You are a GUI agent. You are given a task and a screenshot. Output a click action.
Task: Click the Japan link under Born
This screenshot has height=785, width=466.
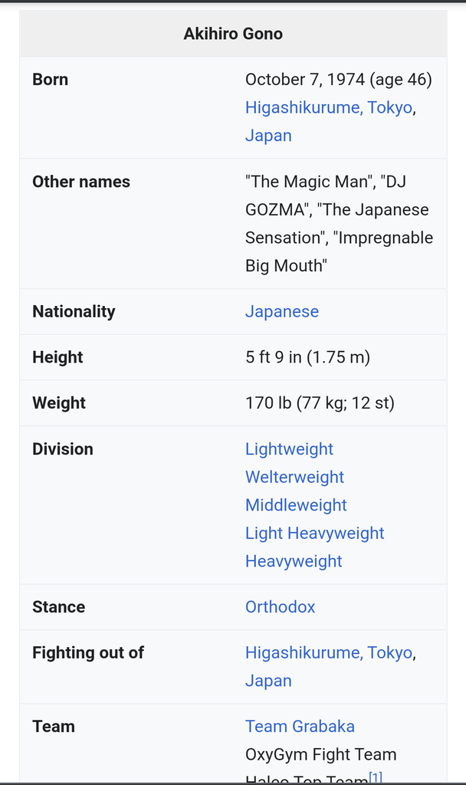click(x=268, y=136)
